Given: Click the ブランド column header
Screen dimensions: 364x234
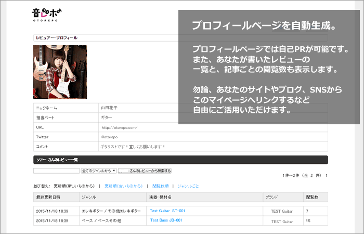Looking at the screenshot, I should coord(272,198).
